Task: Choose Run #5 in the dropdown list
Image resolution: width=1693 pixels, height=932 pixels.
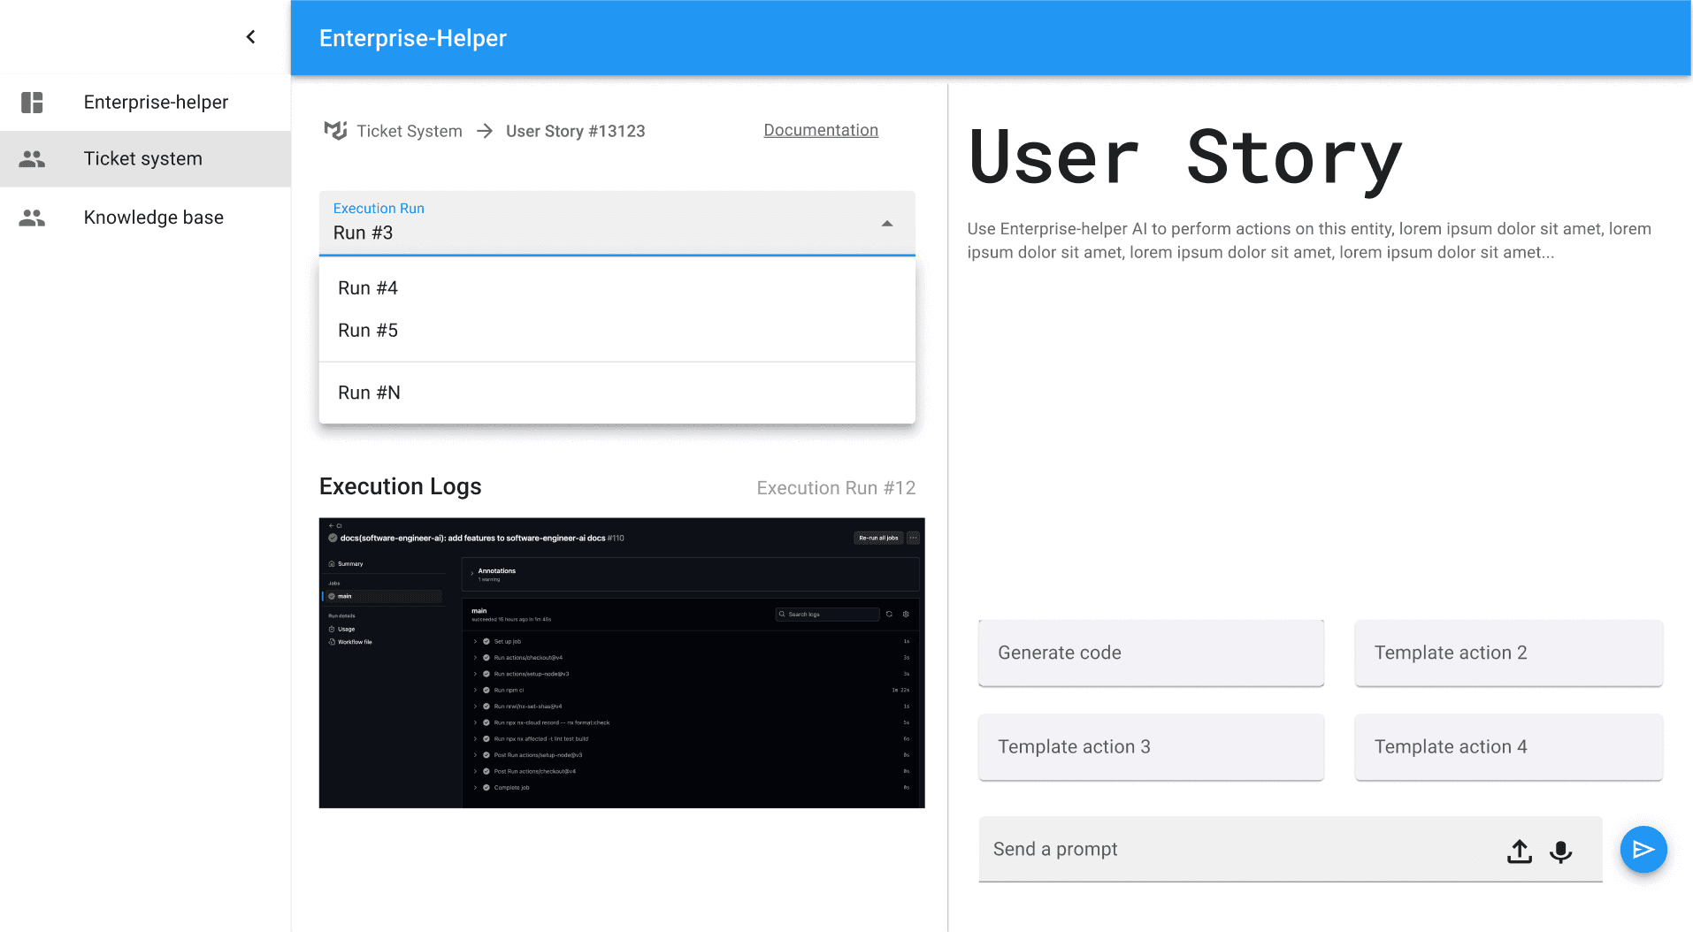Action: 368,331
